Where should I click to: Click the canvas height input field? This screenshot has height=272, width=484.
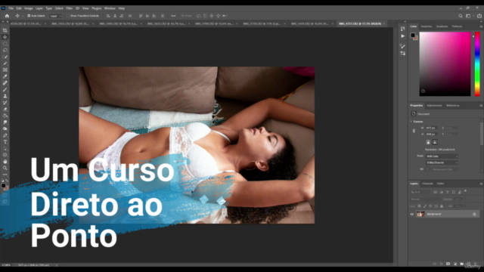(431, 134)
